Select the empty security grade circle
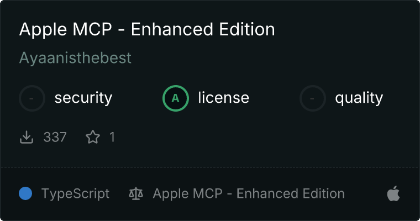The width and height of the screenshot is (420, 221). (32, 98)
